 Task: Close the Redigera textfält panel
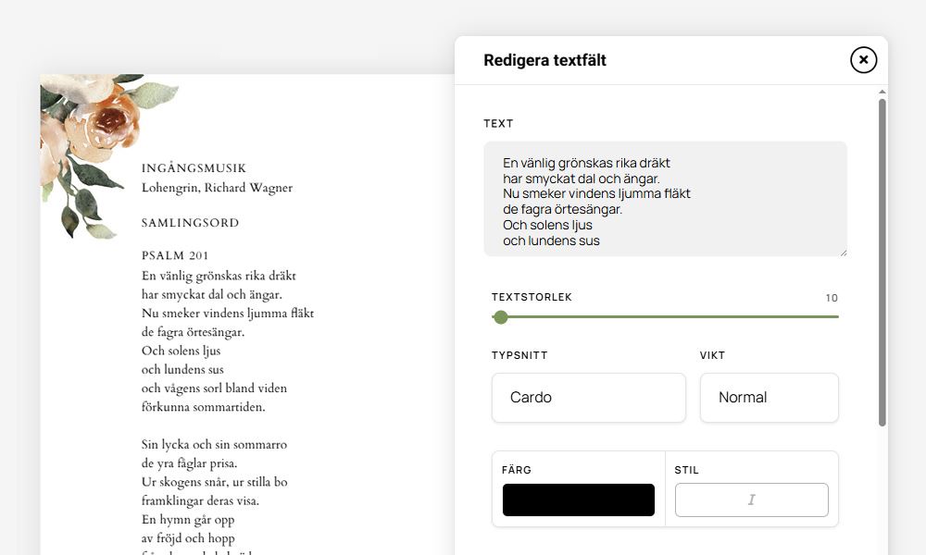[863, 60]
